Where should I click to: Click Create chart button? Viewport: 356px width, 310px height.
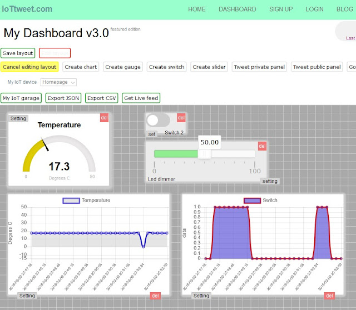point(81,67)
